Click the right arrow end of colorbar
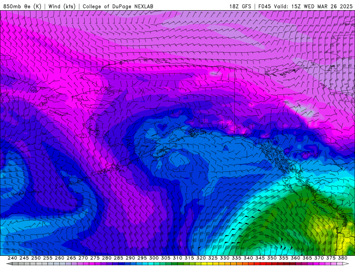355x266 pixels. 346,264
